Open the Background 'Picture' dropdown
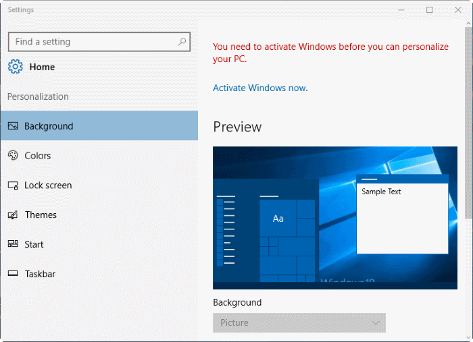Image resolution: width=473 pixels, height=342 pixels. pos(299,322)
